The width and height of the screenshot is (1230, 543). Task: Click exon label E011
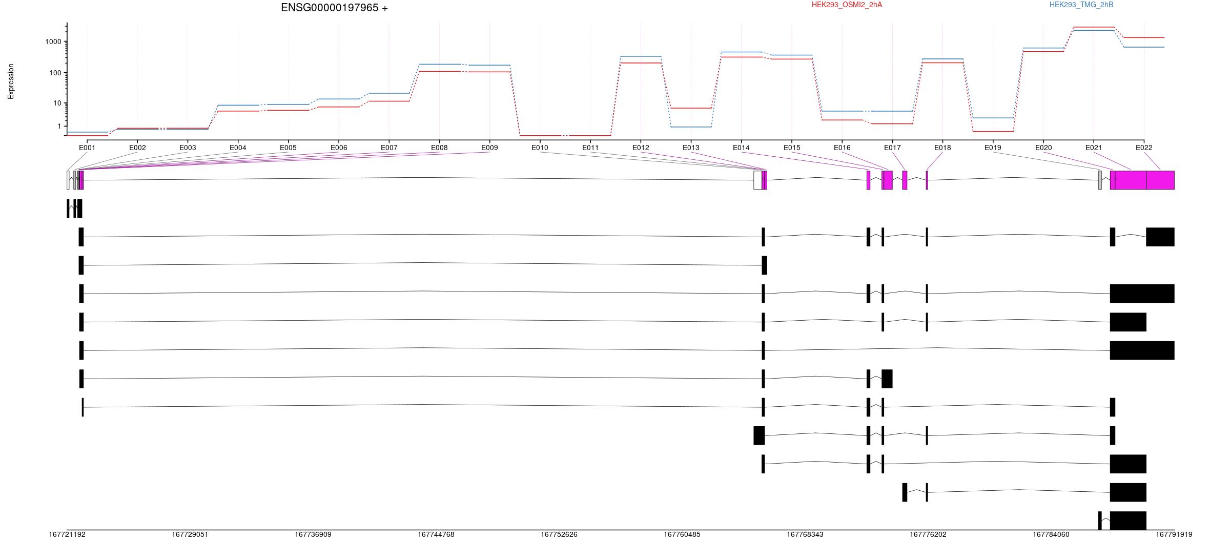590,148
